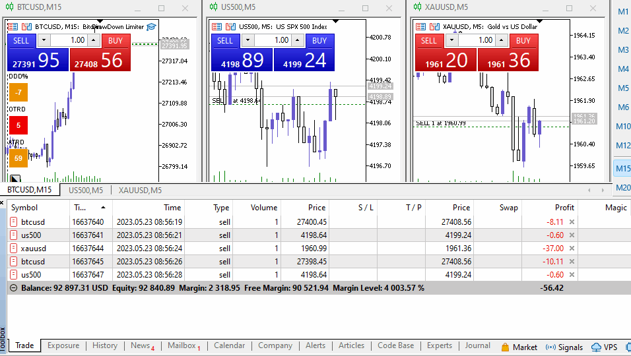Open volume dropdown on BTCUSD panel
631x356 pixels.
tap(44, 40)
